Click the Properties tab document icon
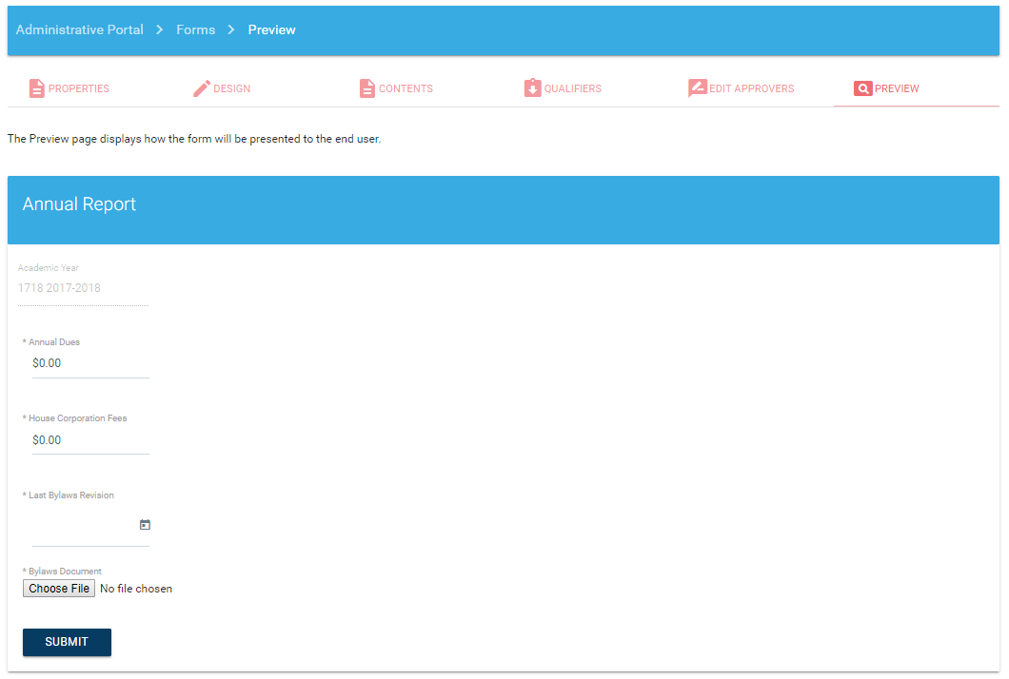This screenshot has width=1009, height=679. click(36, 88)
